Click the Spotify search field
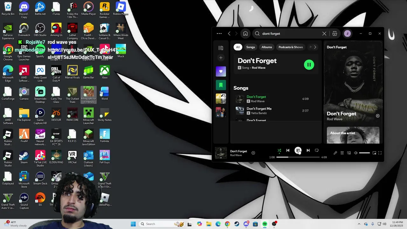The height and width of the screenshot is (229, 407). pos(290,33)
